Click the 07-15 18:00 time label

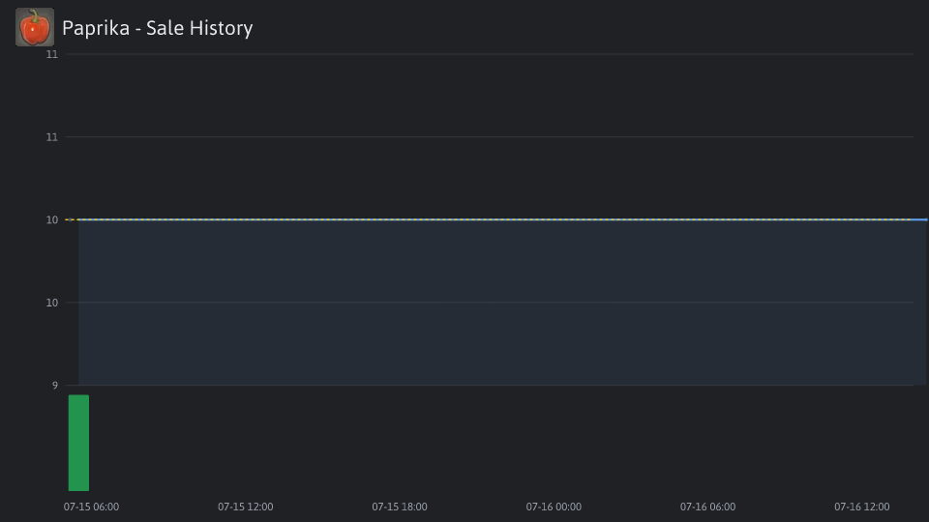pyautogui.click(x=400, y=507)
